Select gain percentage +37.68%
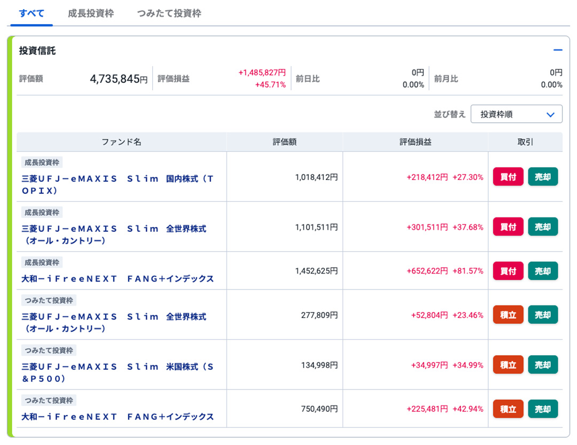 click(467, 227)
